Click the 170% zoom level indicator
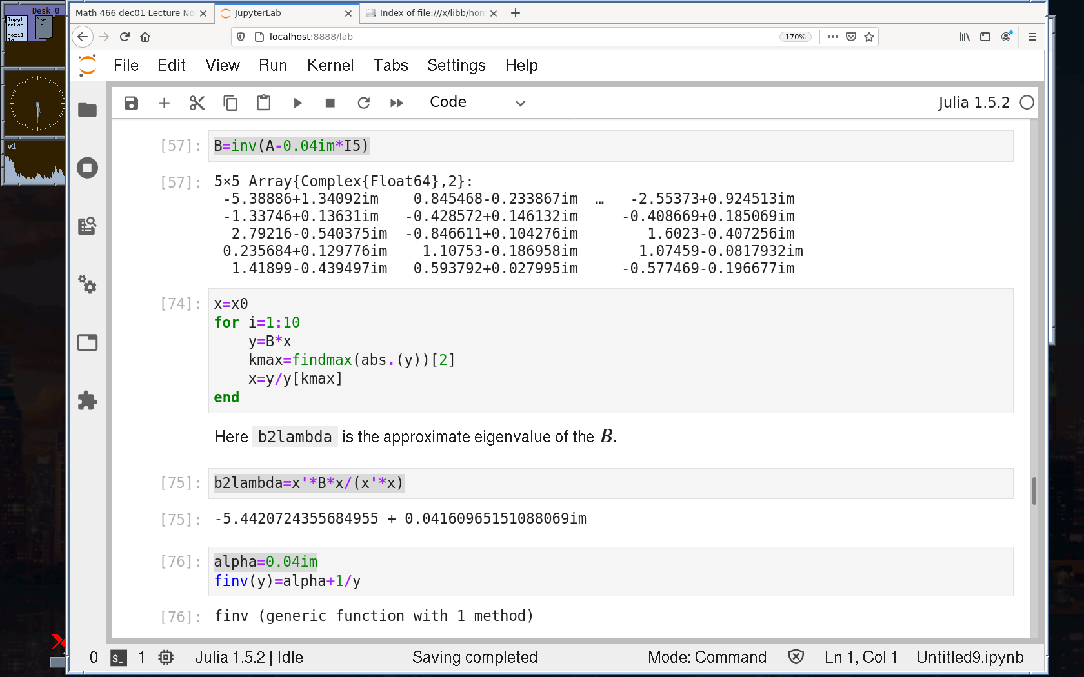The image size is (1084, 677). [795, 37]
